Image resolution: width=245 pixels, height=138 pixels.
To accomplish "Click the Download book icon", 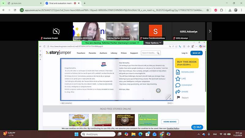I will [x=178, y=72].
